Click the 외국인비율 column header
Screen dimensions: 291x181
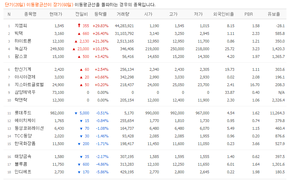(224, 14)
